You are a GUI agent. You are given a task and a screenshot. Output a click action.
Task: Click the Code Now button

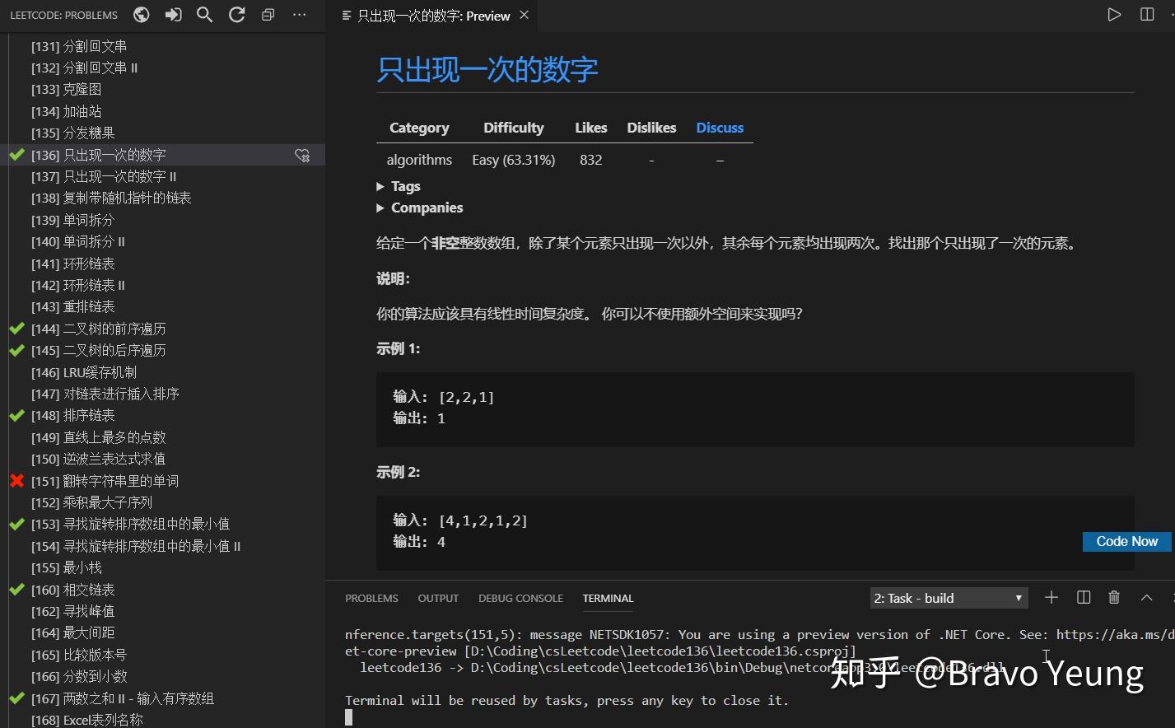[x=1126, y=541]
